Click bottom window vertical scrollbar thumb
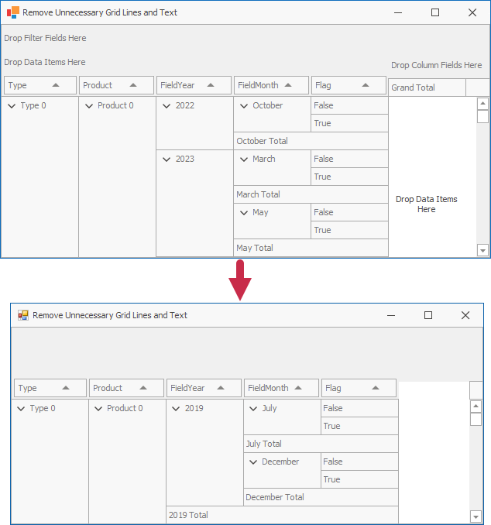The height and width of the screenshot is (525, 491). pos(476,419)
